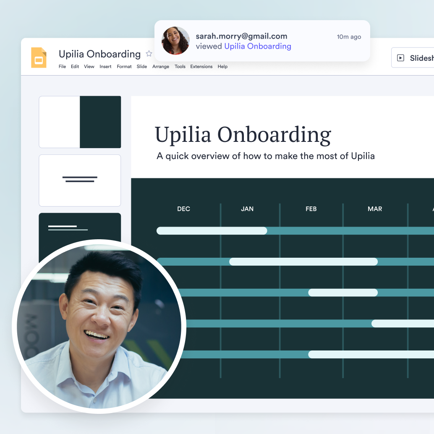This screenshot has height=434, width=434.
Task: Click the MAR column label
Action: [x=375, y=209]
